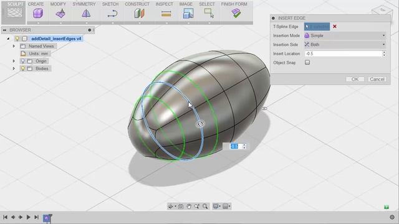Click the Zoom tool icon

[197, 207]
